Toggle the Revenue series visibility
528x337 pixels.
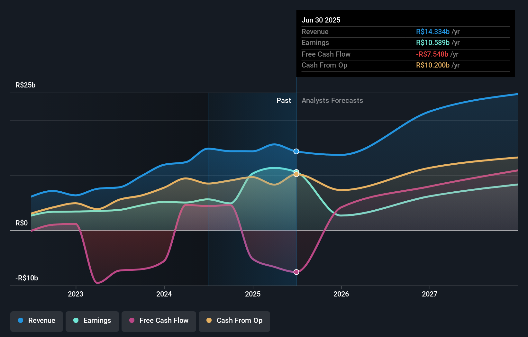coord(36,321)
